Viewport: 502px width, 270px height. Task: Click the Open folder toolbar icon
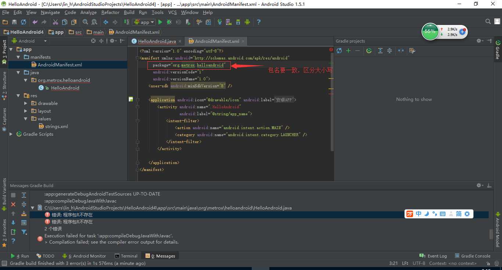(x=5, y=22)
